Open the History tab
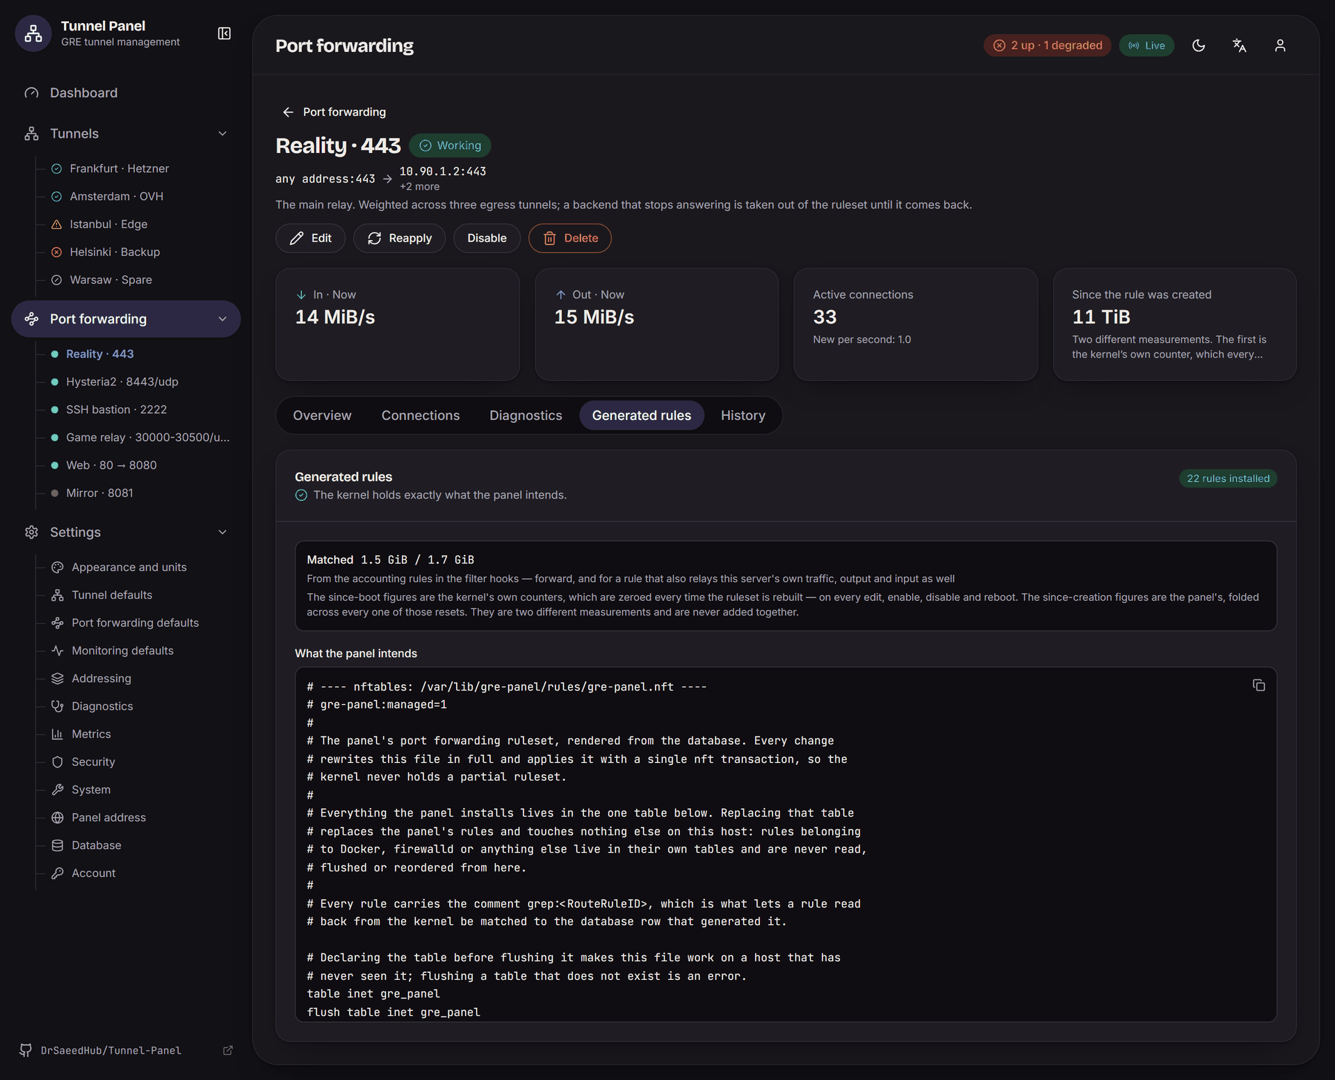This screenshot has height=1080, width=1335. [x=743, y=415]
